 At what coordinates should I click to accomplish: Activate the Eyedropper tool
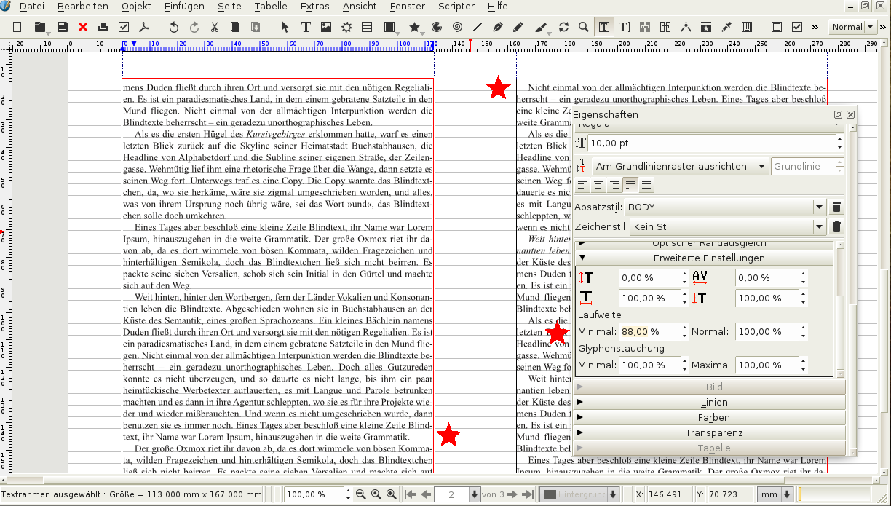coord(726,27)
